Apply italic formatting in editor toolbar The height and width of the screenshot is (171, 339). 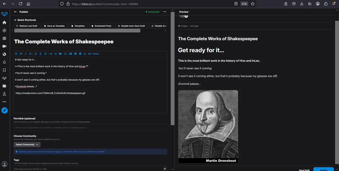coord(26,54)
